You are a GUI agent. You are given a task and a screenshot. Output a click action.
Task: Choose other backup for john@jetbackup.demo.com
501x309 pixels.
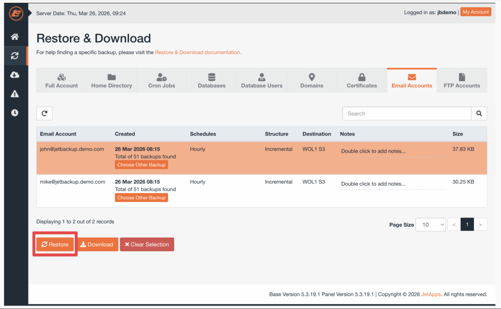pyautogui.click(x=141, y=165)
